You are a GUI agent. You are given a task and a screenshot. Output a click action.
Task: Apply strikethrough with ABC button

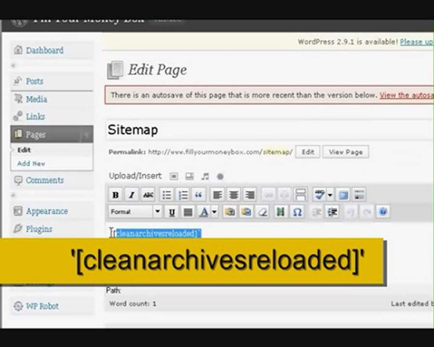coord(148,195)
